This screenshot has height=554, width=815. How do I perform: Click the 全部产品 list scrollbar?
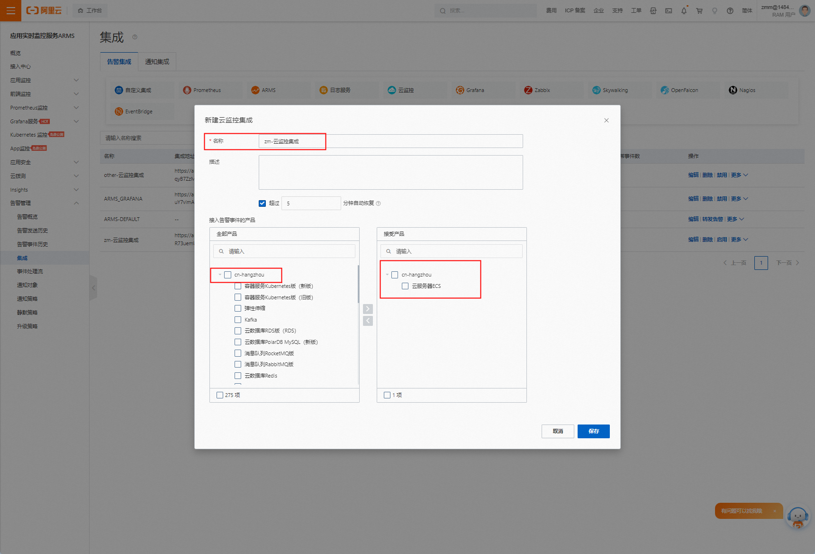pyautogui.click(x=358, y=285)
